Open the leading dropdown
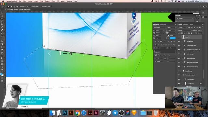Screen dimensions: 208x117 [172, 30]
